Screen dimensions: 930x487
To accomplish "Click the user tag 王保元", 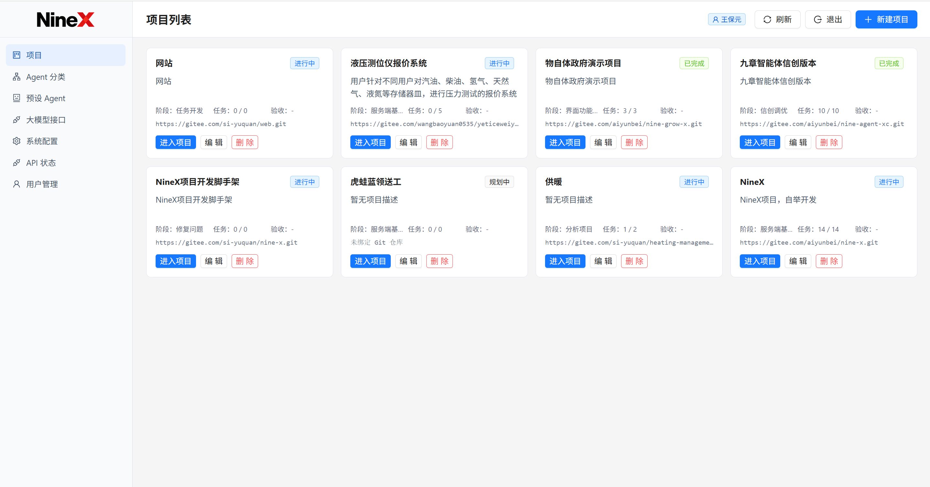I will tap(727, 19).
